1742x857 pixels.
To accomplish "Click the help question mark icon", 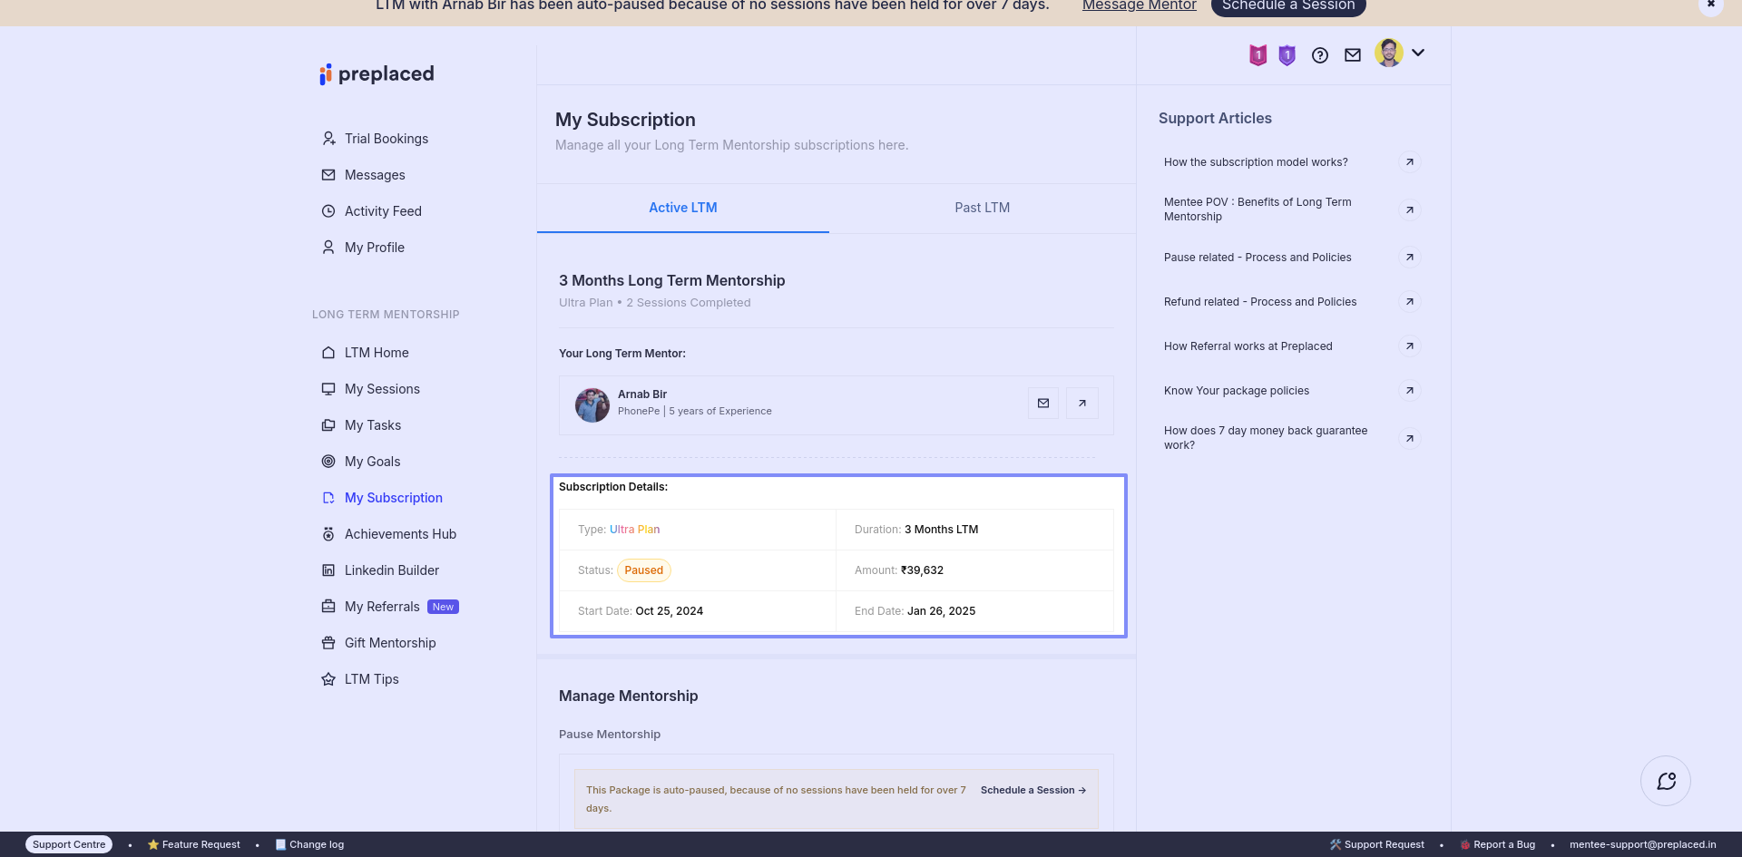I will [x=1320, y=55].
